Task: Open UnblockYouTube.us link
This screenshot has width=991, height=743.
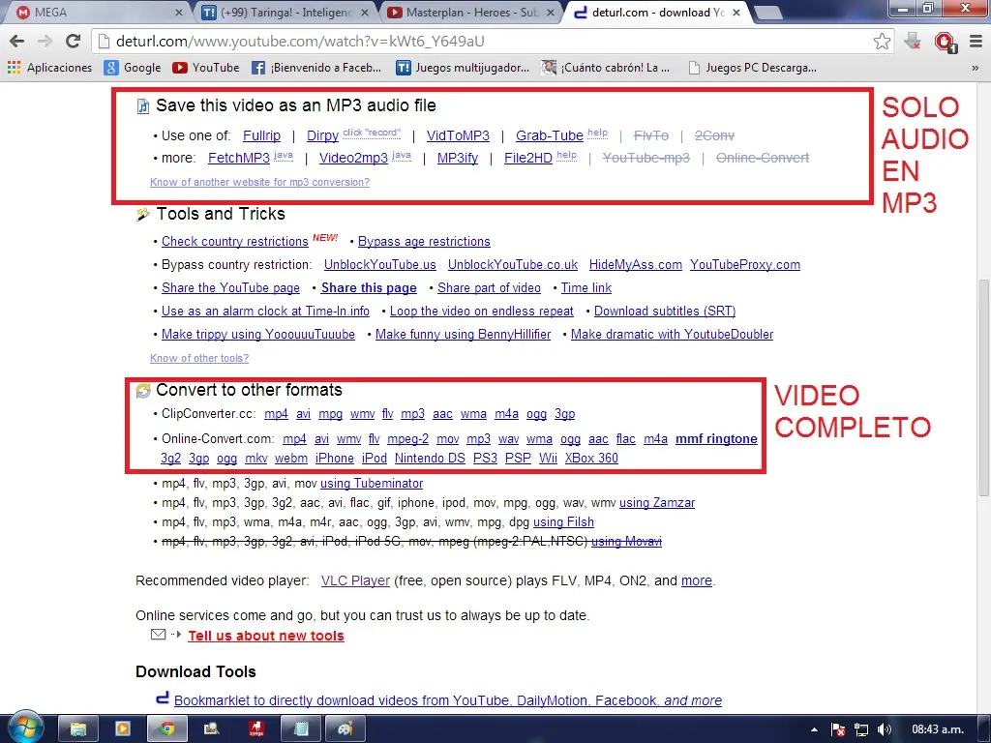Action: click(379, 265)
